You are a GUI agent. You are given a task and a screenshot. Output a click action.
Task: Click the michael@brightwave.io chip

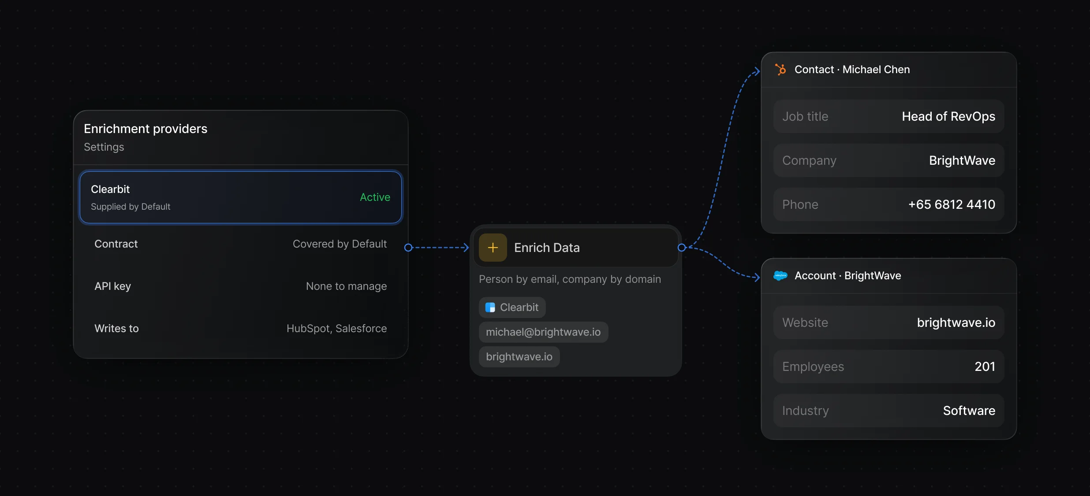tap(543, 332)
